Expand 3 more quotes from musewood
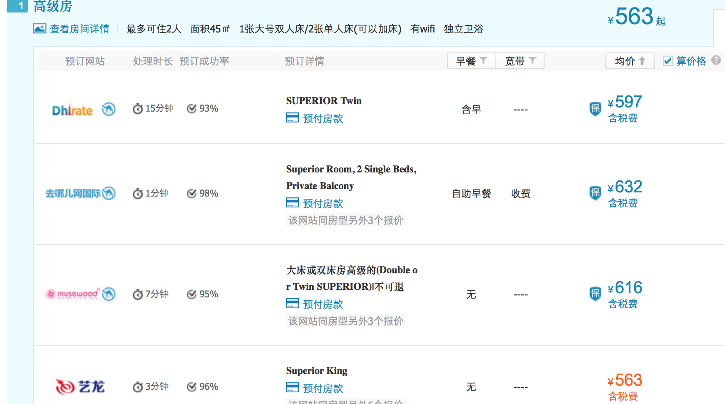The image size is (725, 404). click(345, 321)
